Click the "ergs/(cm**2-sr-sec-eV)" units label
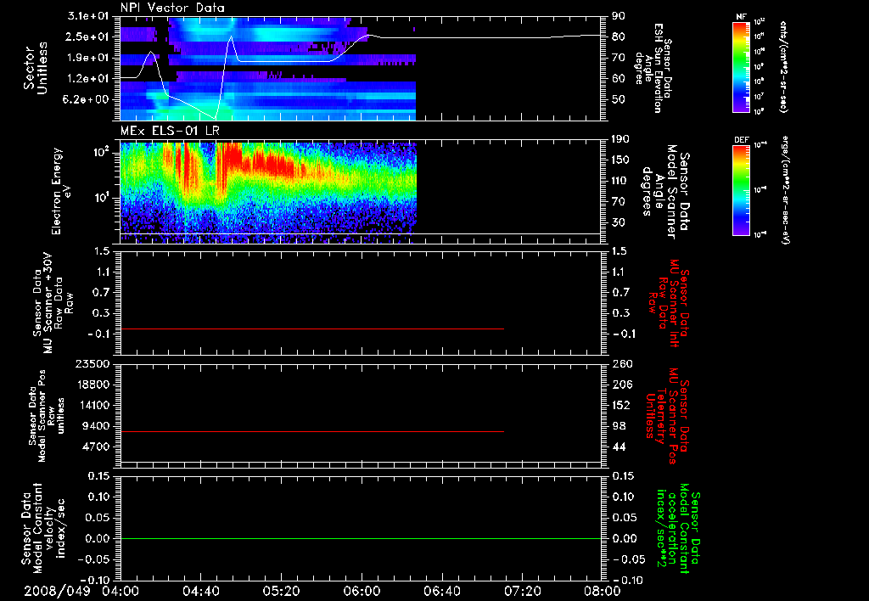The width and height of the screenshot is (869, 601). (x=785, y=188)
